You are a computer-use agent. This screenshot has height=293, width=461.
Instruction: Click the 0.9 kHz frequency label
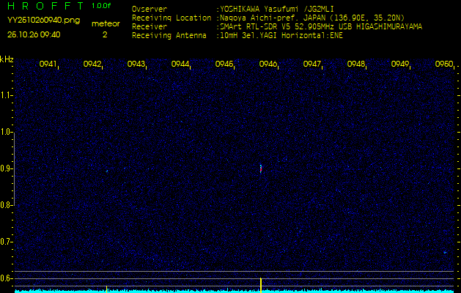(x=7, y=168)
